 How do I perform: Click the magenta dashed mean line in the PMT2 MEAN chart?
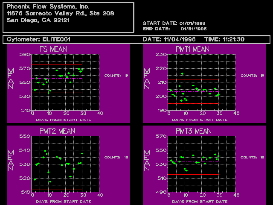[57, 166]
